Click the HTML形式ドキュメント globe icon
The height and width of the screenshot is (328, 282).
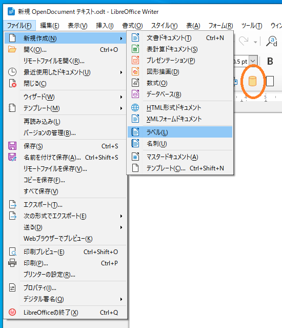(135, 107)
